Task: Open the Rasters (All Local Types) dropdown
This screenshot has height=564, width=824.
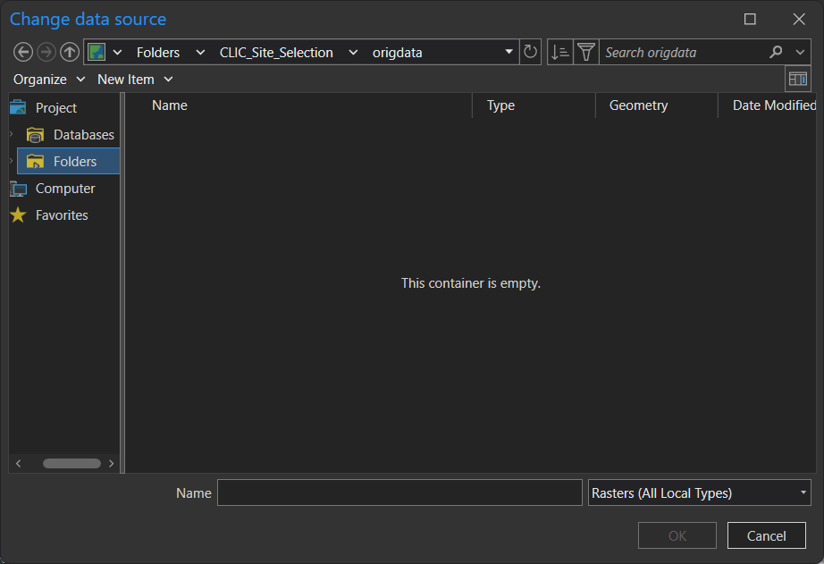Action: pos(802,492)
